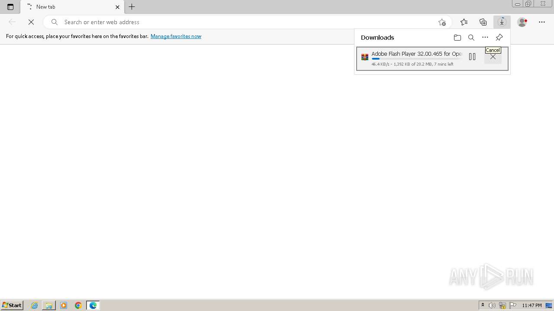Pause the Adobe Flash Player download
Image resolution: width=554 pixels, height=311 pixels.
(472, 57)
